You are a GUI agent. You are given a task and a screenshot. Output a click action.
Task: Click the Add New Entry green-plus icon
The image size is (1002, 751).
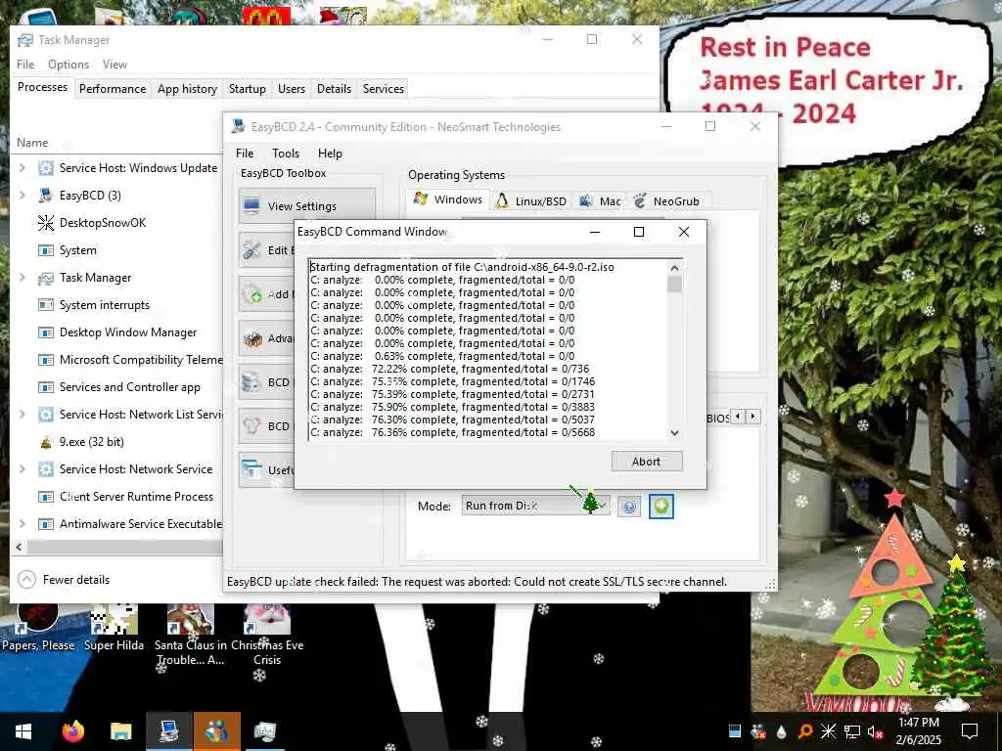[x=251, y=293]
